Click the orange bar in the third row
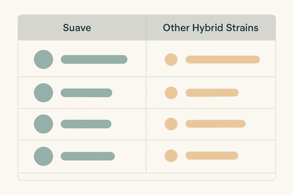Image resolution: width=293 pixels, height=195 pixels. [215, 124]
